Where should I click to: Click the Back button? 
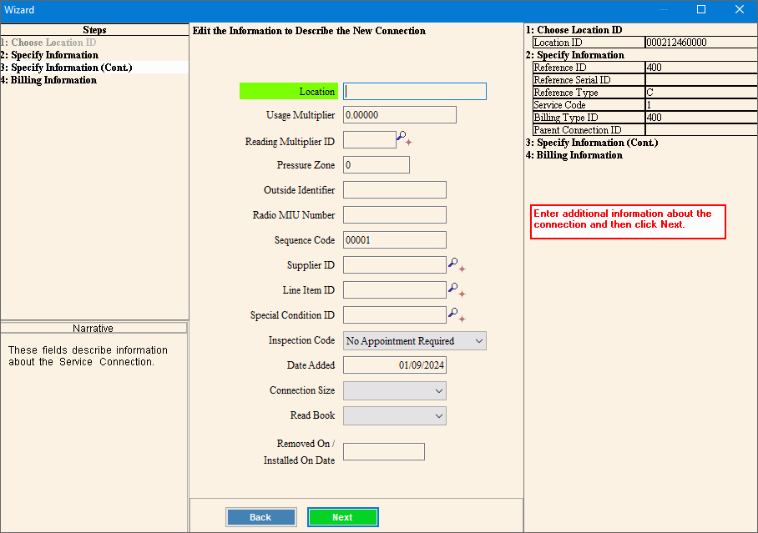point(260,517)
